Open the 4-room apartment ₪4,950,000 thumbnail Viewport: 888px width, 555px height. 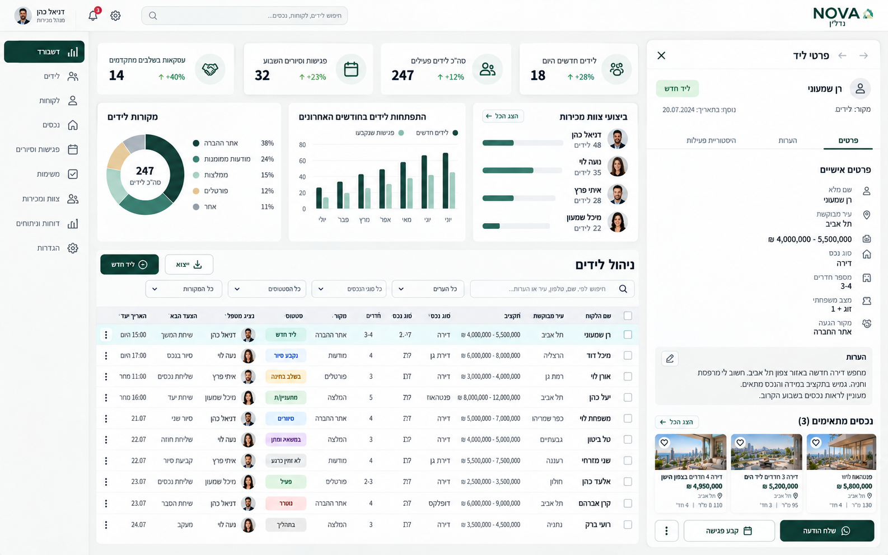[691, 452]
